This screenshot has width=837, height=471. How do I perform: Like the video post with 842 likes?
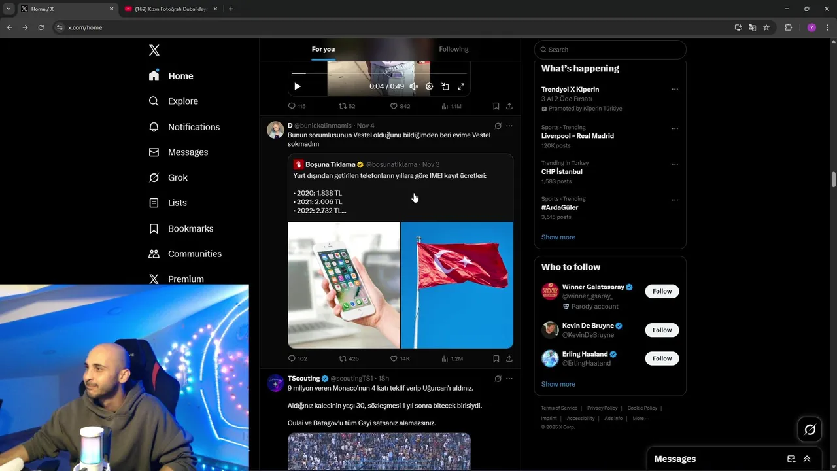coord(400,106)
